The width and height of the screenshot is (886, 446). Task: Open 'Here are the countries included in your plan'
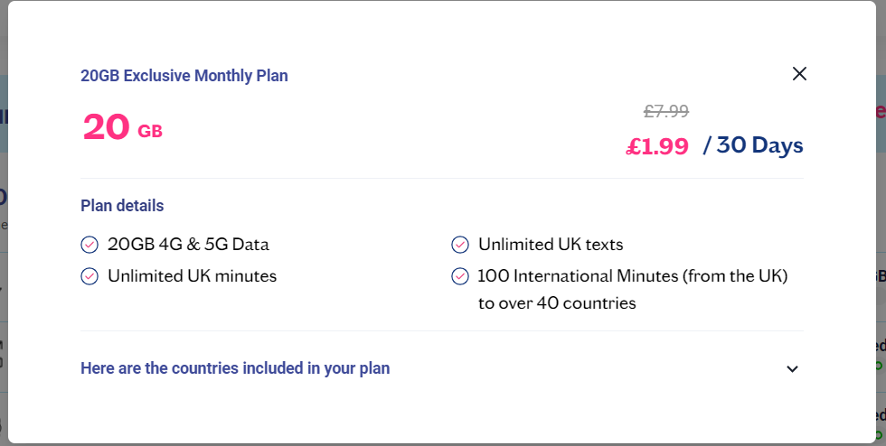coord(235,368)
